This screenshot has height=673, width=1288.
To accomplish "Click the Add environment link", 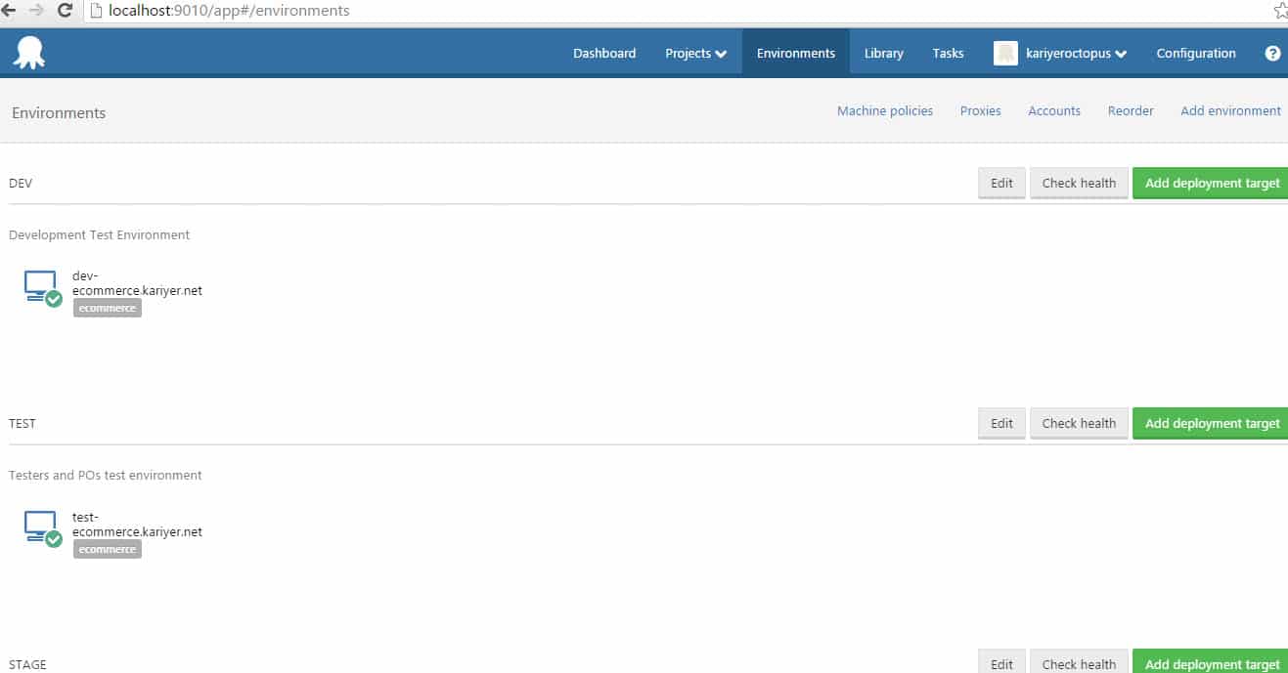I will click(x=1230, y=111).
